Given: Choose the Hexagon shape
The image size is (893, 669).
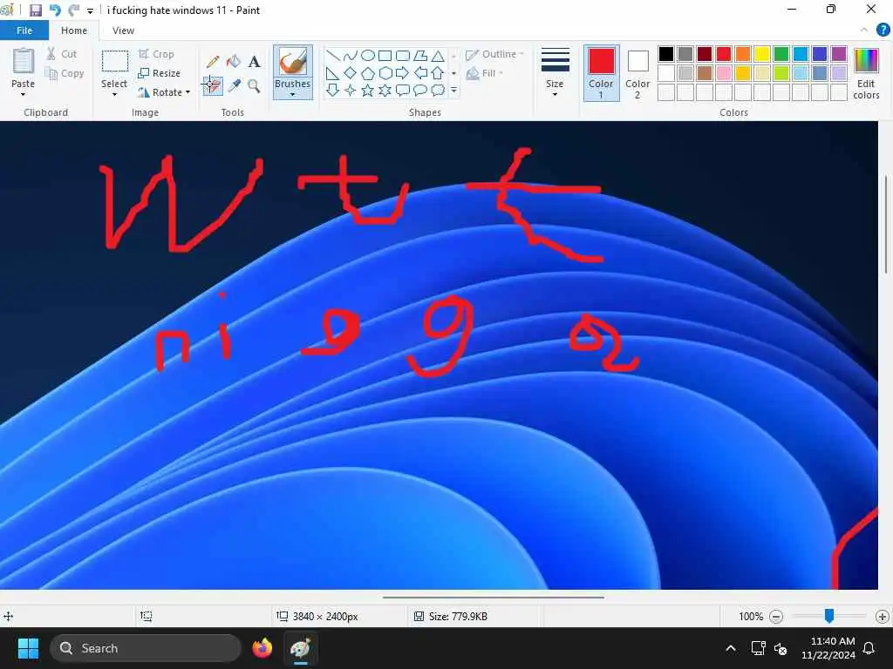Looking at the screenshot, I should click(x=385, y=73).
